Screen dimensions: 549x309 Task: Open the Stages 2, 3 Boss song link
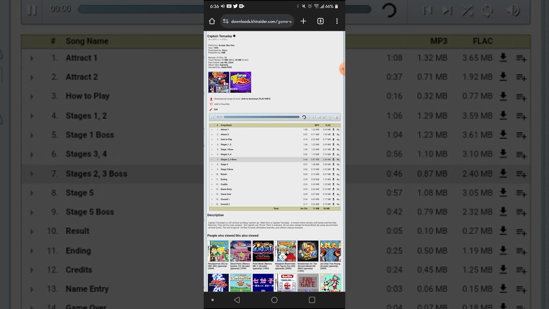229,159
